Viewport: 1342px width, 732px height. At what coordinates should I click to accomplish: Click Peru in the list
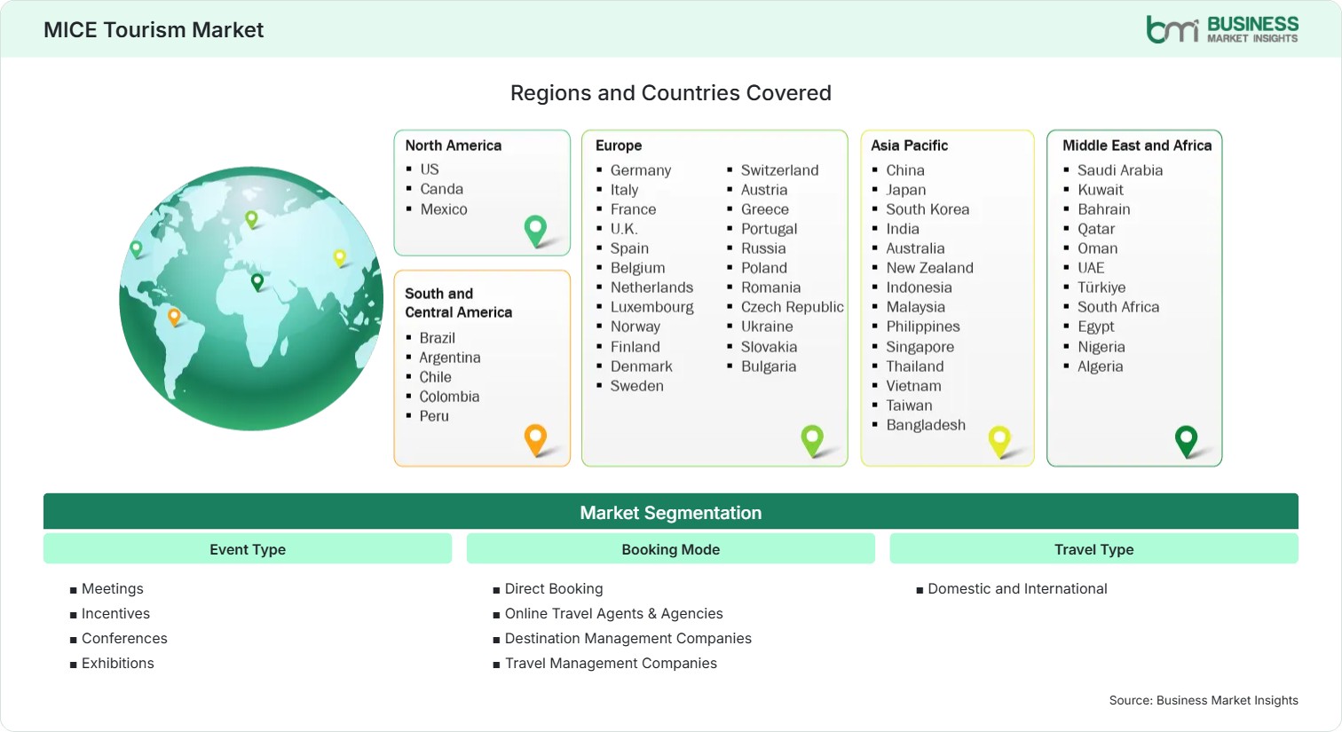click(434, 416)
